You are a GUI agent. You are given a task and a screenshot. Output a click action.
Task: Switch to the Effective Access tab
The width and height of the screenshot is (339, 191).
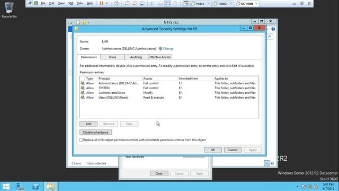pyautogui.click(x=160, y=57)
